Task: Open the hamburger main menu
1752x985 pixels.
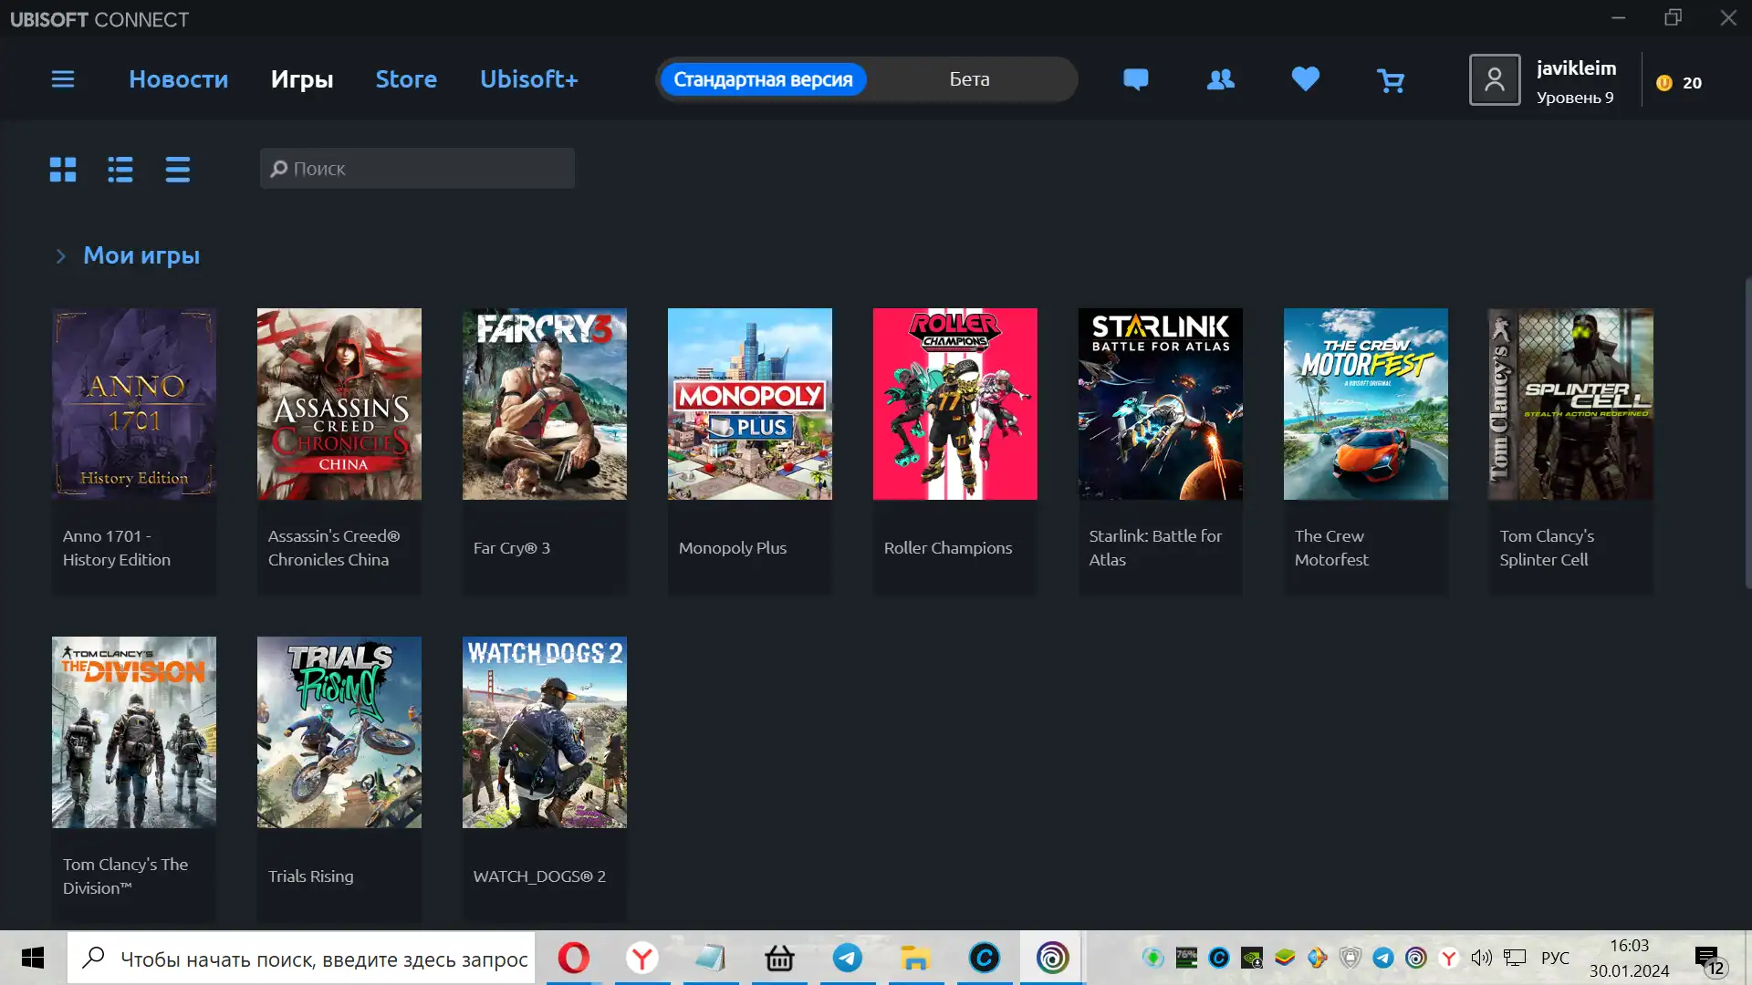Action: 63,79
